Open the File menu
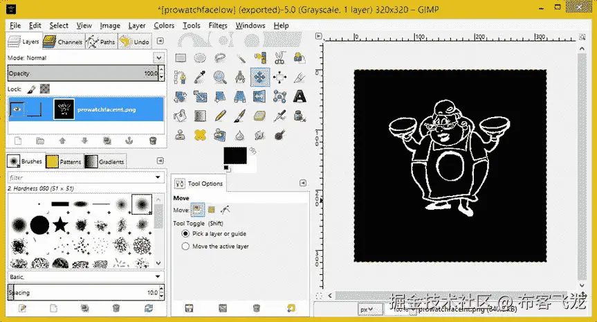The width and height of the screenshot is (597, 322). (x=15, y=26)
